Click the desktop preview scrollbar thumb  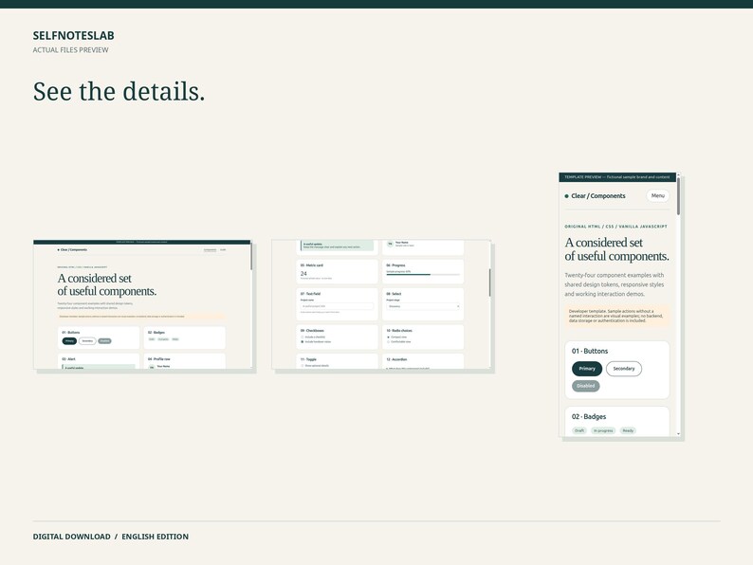pos(251,256)
